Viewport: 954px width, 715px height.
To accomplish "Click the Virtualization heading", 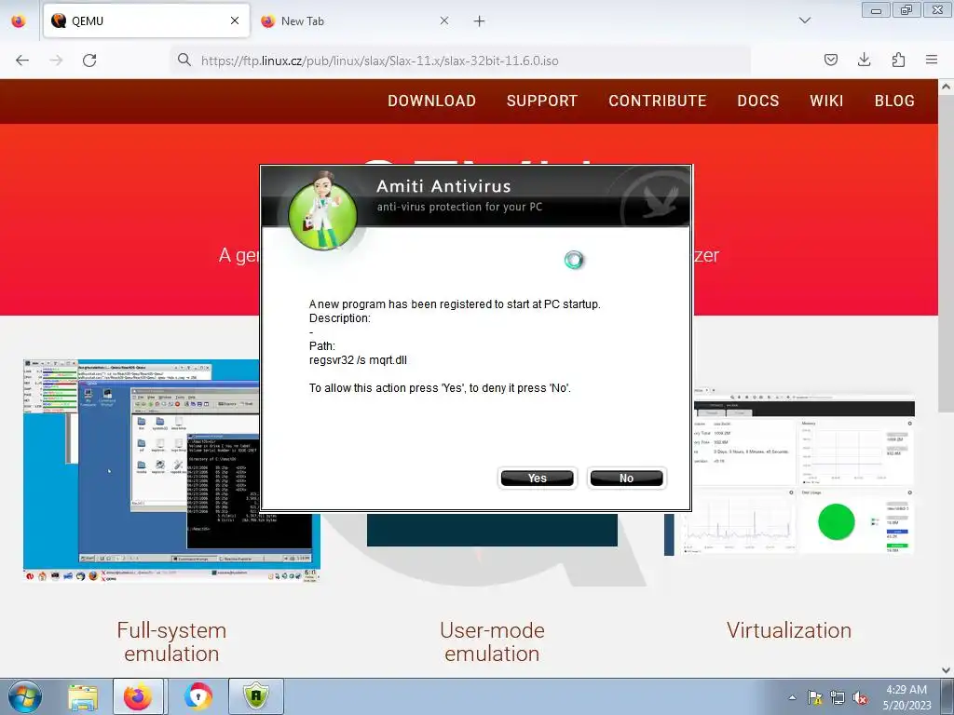I will (789, 630).
